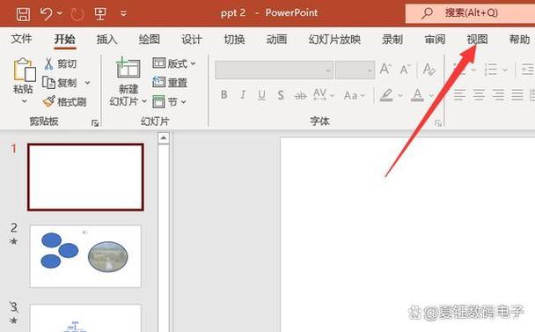Apply the font color A
Screen dimensions: 535x332
tap(417, 95)
